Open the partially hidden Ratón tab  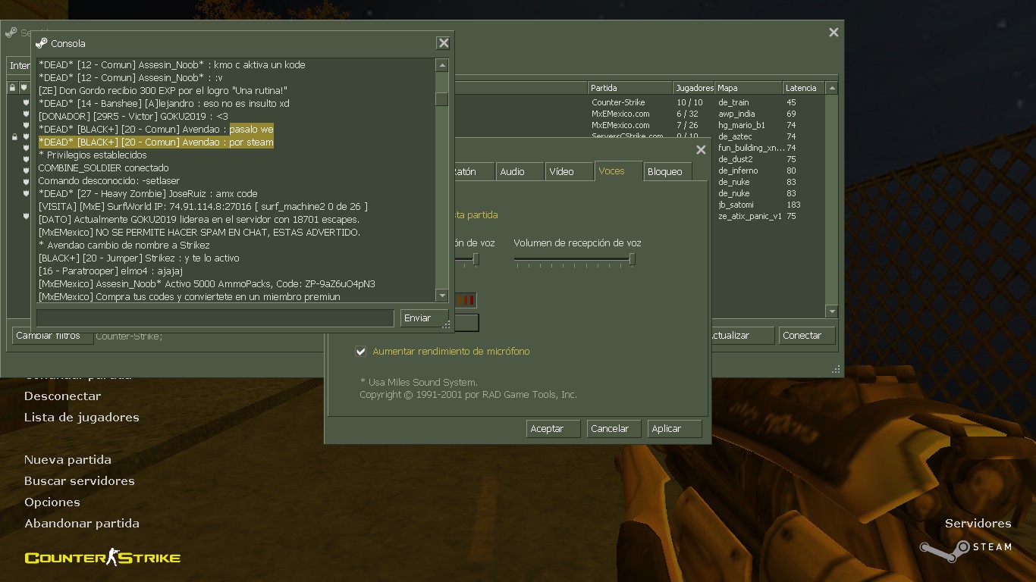[x=473, y=172]
